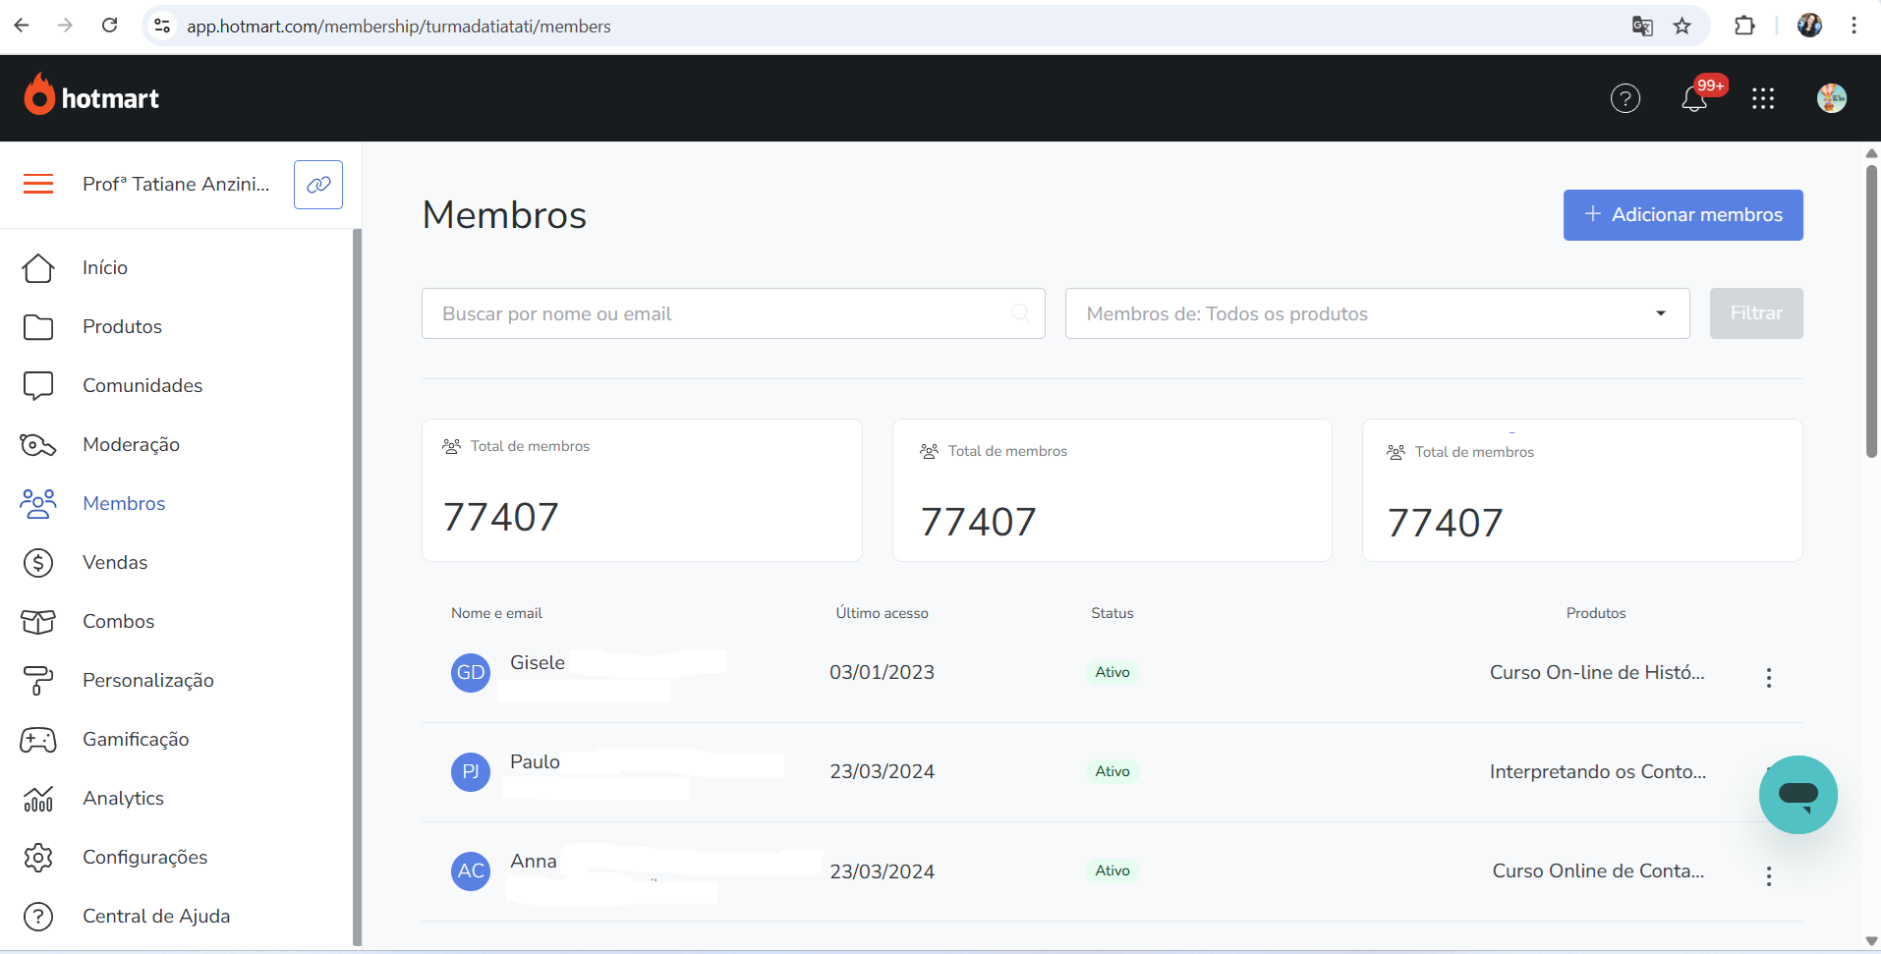Collapse the sidebar using the hamburger icon

(x=38, y=184)
